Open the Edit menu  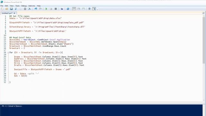[6, 6]
